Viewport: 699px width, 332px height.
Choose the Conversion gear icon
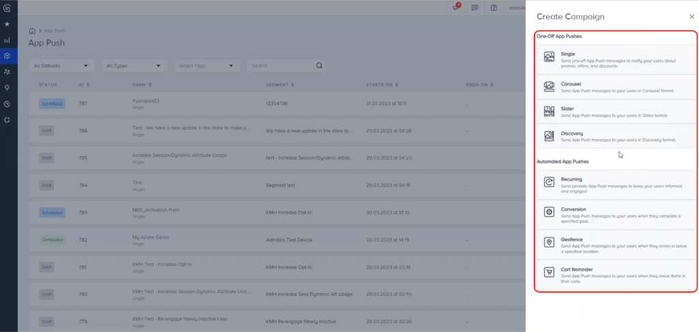click(x=549, y=212)
